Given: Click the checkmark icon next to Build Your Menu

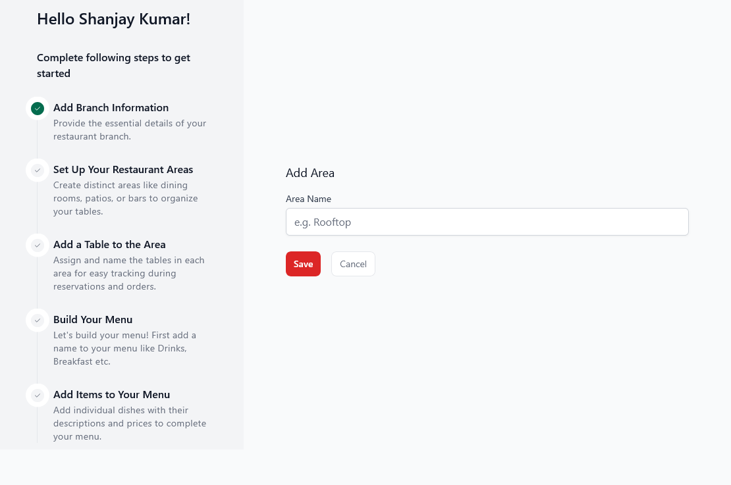Looking at the screenshot, I should tap(38, 320).
